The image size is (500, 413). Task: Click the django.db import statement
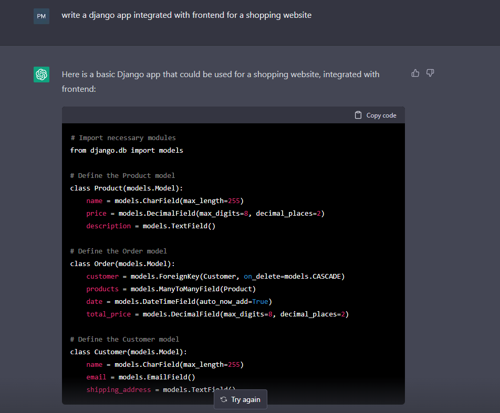[126, 150]
